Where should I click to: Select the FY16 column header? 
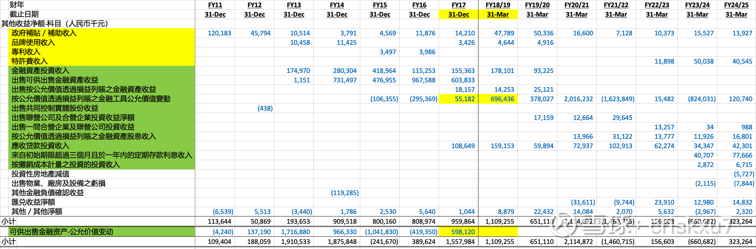click(x=419, y=5)
